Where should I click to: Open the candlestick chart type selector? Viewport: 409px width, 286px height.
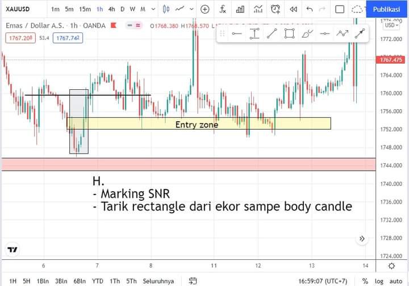click(x=166, y=9)
